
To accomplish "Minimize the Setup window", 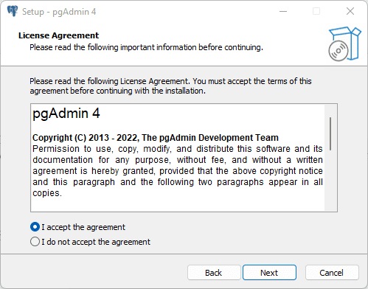I will click(283, 11).
